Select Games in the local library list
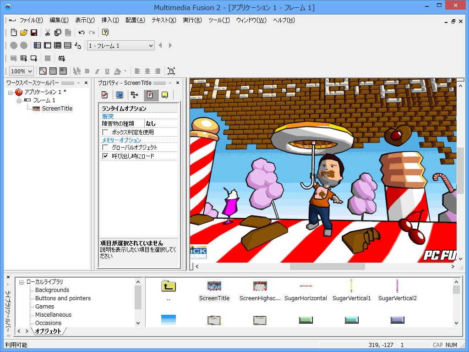Viewport: 469px width, 352px height. pyautogui.click(x=44, y=306)
